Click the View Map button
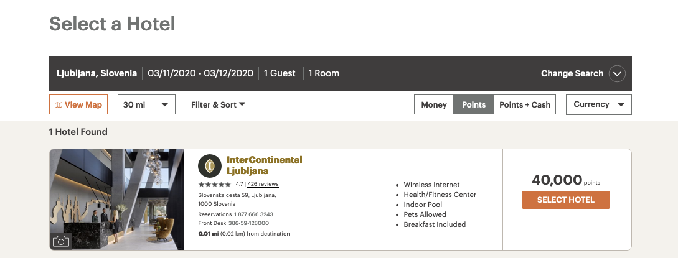Image resolution: width=678 pixels, height=258 pixels. 78,104
